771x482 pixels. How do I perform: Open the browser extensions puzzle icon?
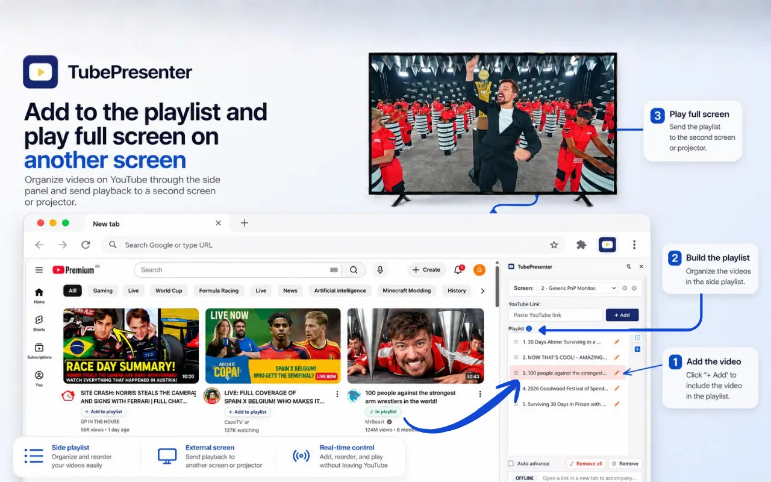pyautogui.click(x=581, y=245)
